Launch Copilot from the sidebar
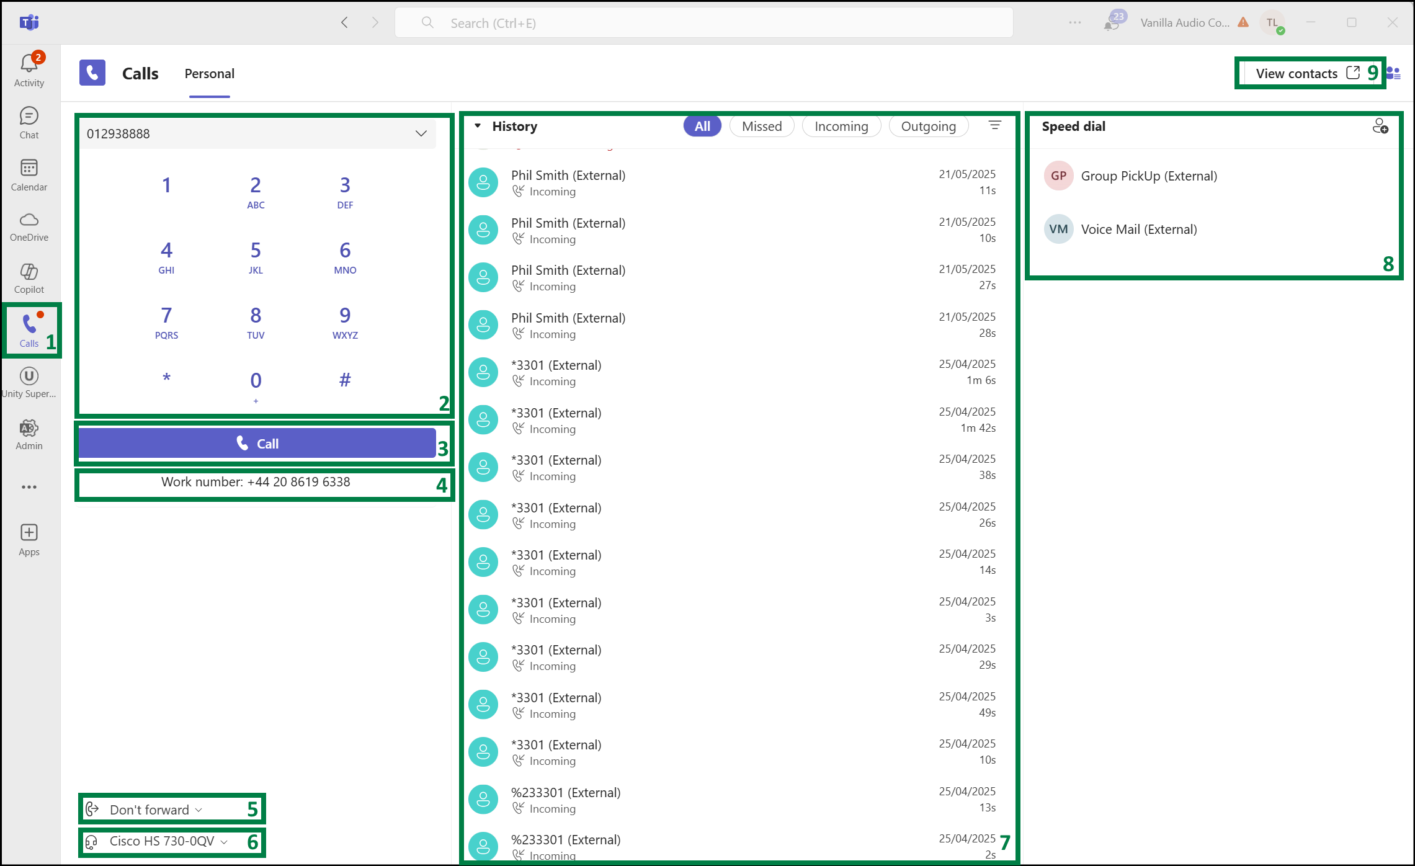 (x=29, y=279)
